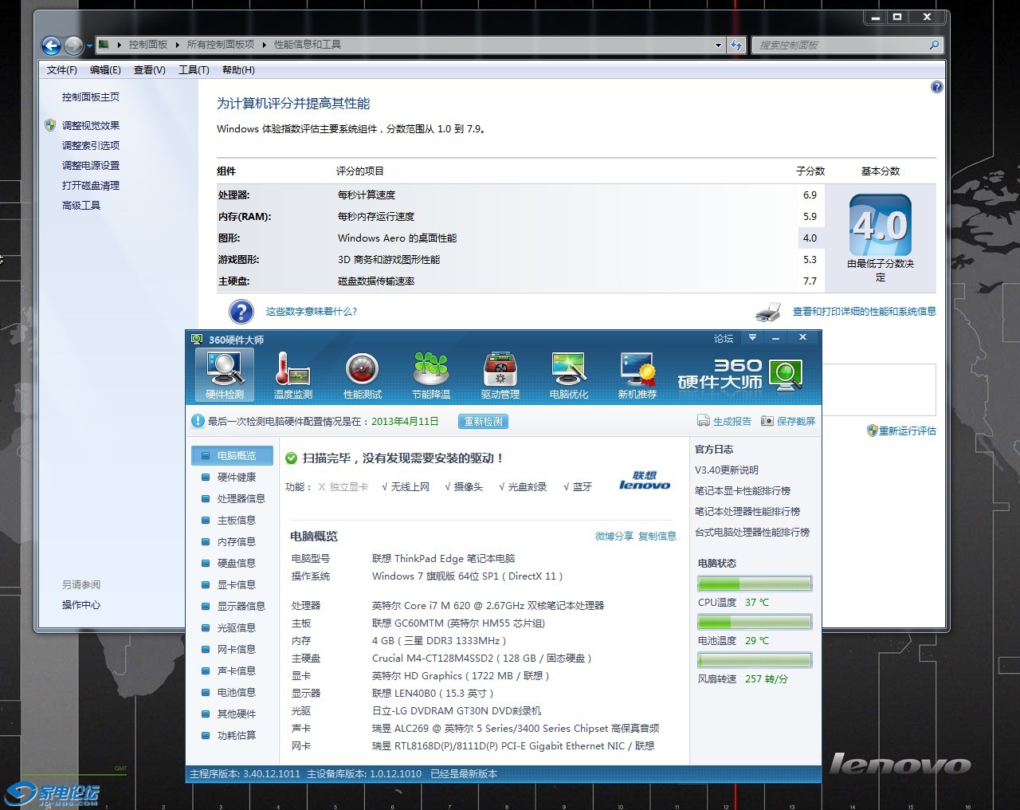Click the dropdown arrow beside 论坛
This screenshot has width=1020, height=810.
click(752, 337)
